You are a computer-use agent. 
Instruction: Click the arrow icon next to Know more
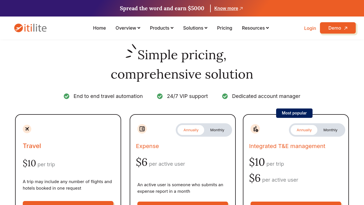click(x=241, y=9)
